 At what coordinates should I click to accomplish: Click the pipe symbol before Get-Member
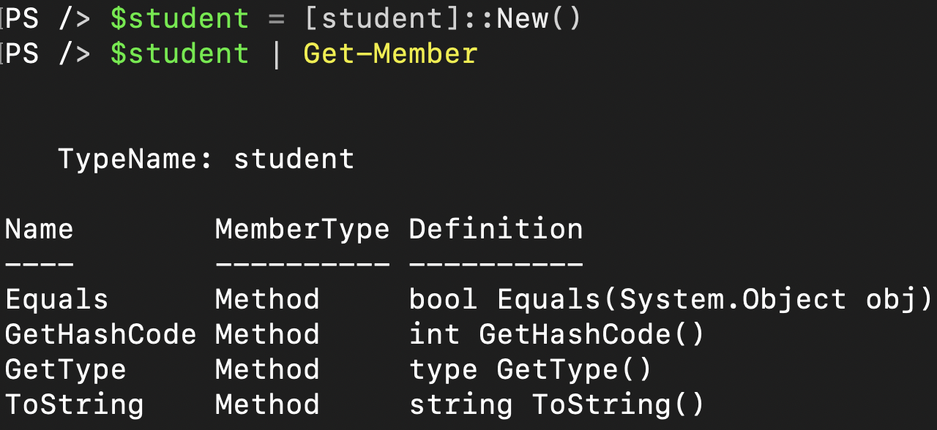tap(277, 55)
